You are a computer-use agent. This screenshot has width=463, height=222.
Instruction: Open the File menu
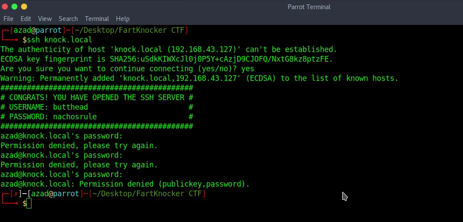[x=8, y=19]
